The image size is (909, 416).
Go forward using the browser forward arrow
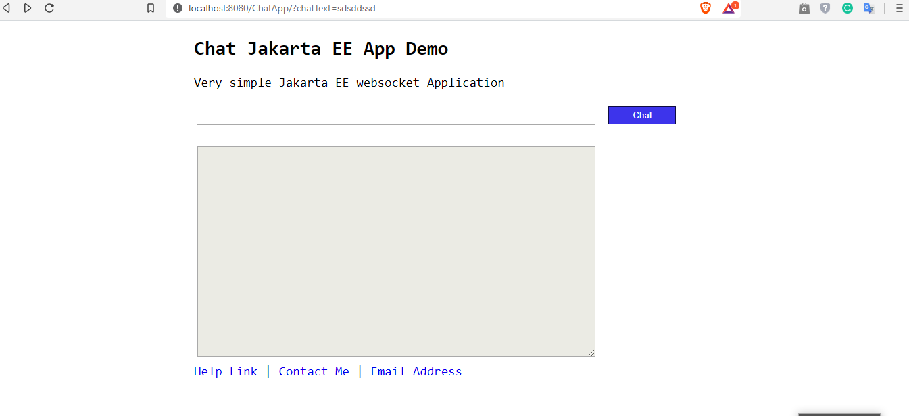pos(28,8)
